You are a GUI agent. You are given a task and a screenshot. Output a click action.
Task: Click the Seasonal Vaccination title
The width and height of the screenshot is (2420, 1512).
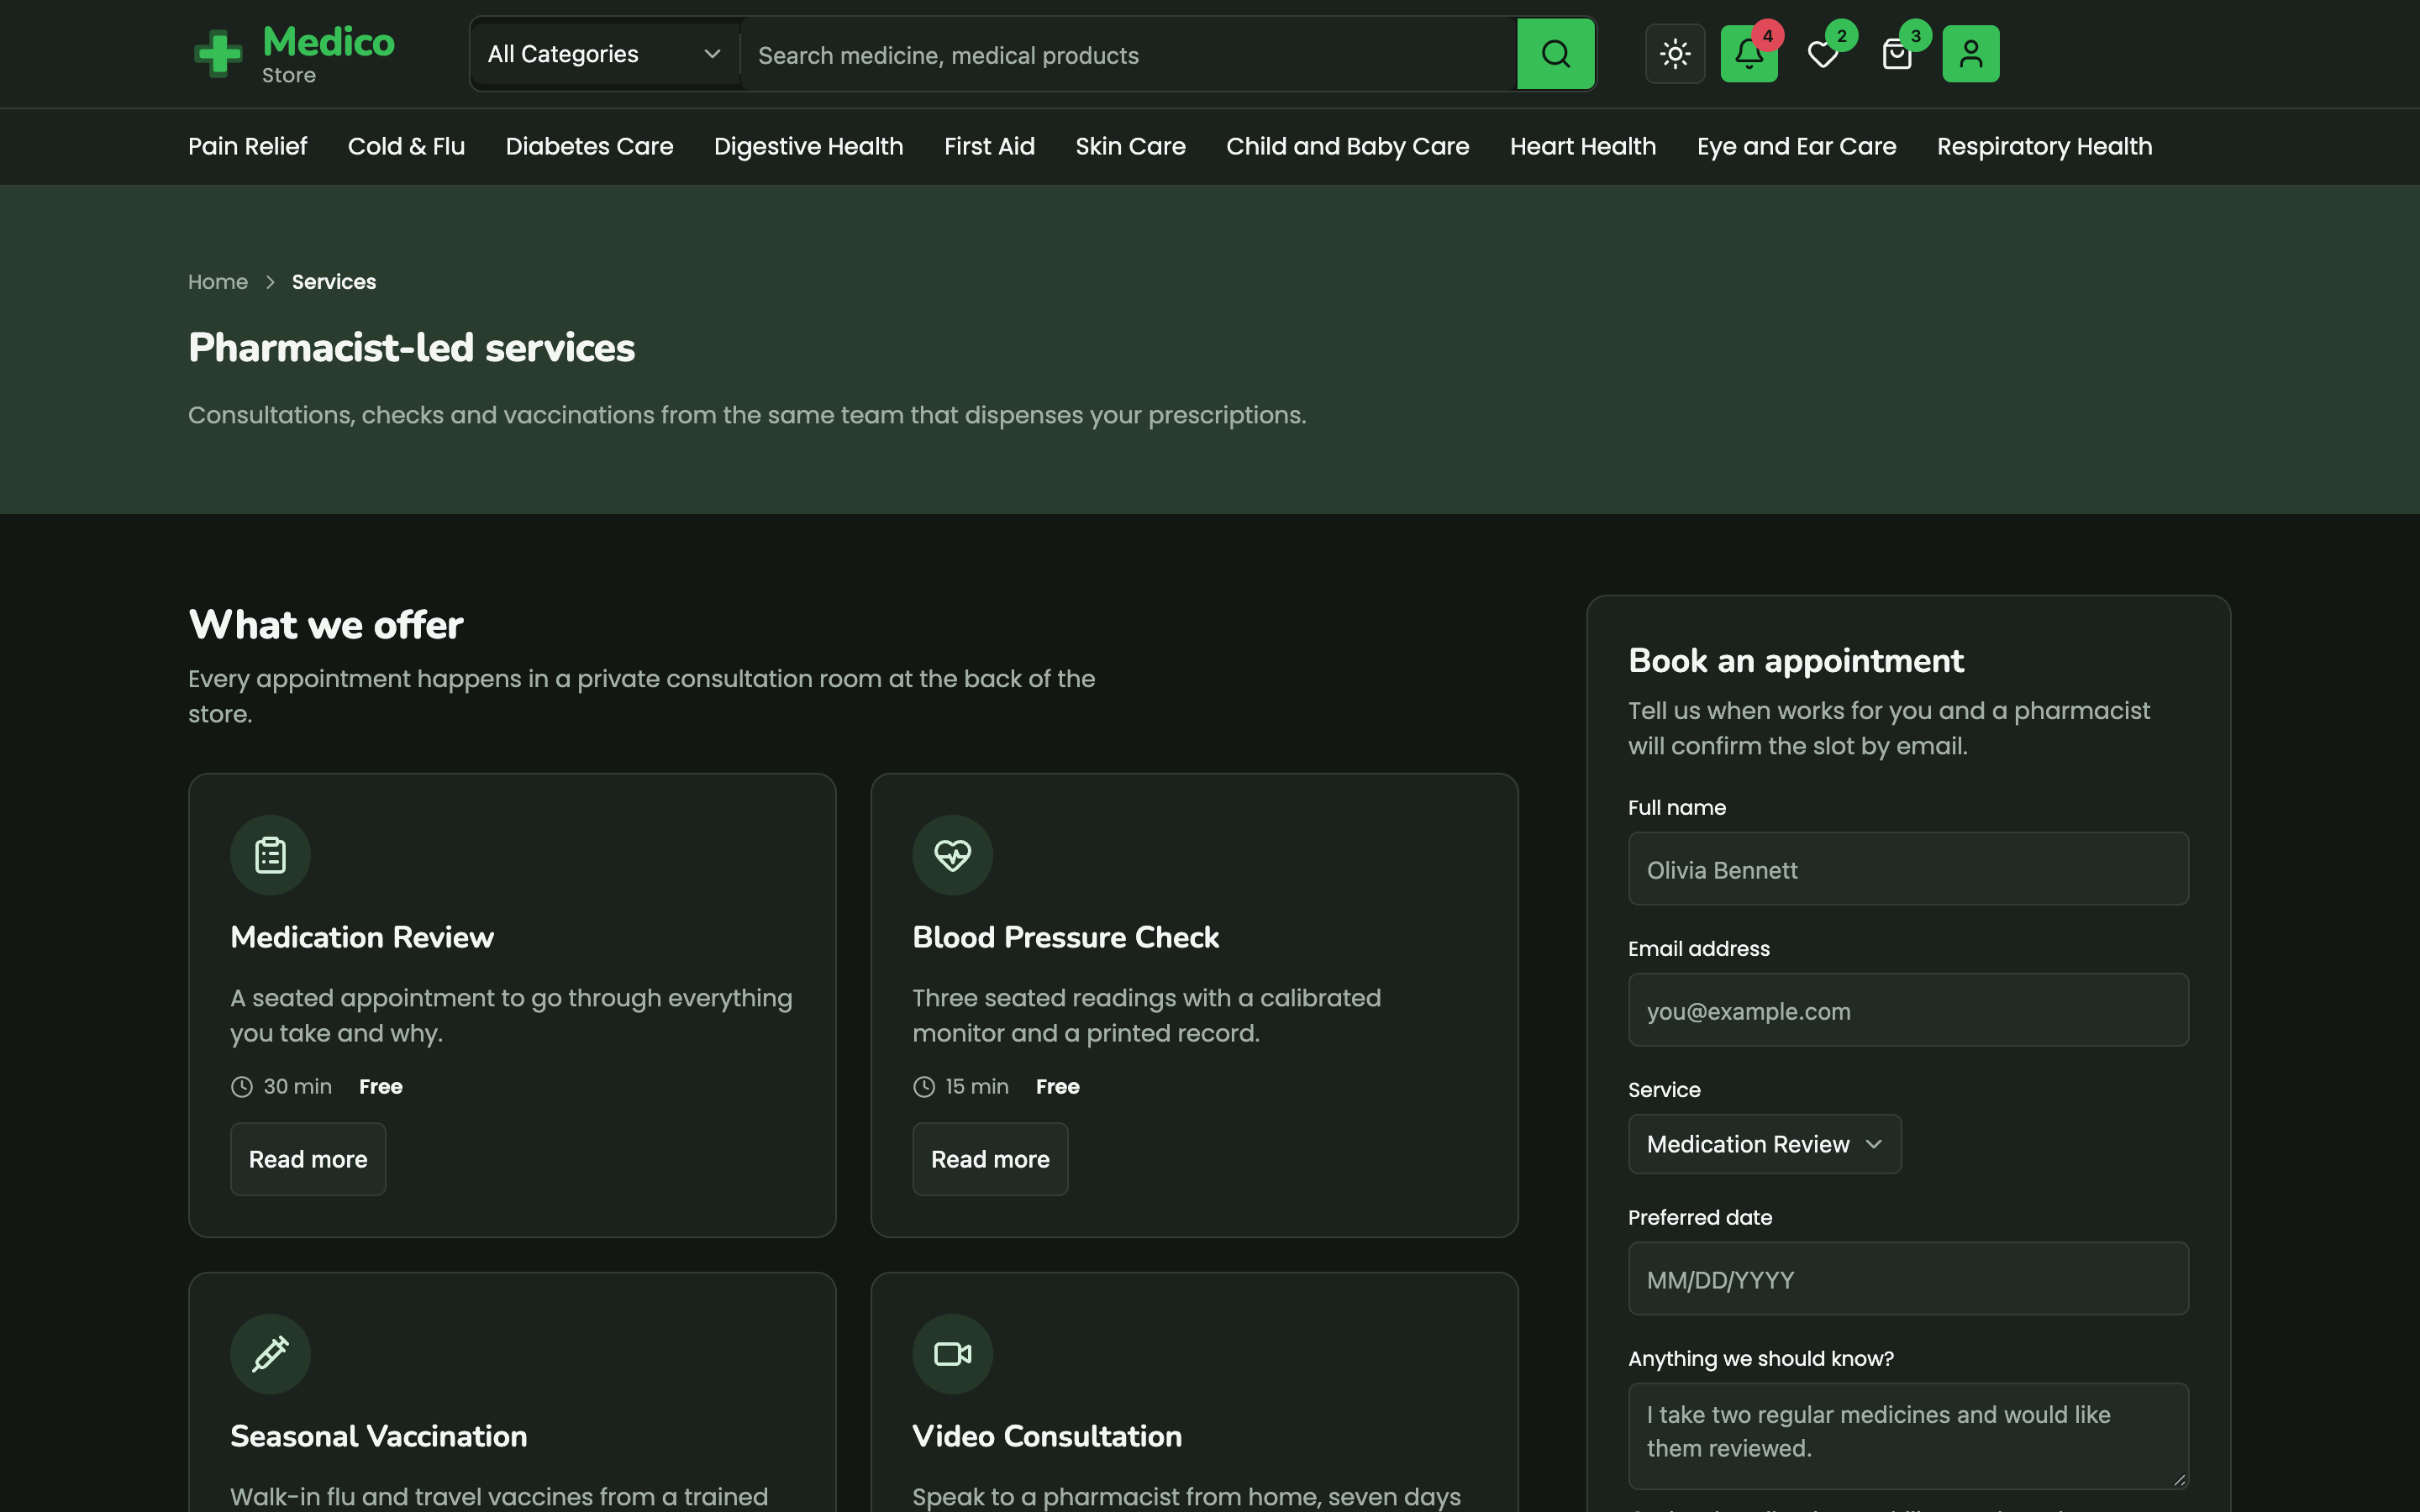coord(378,1436)
